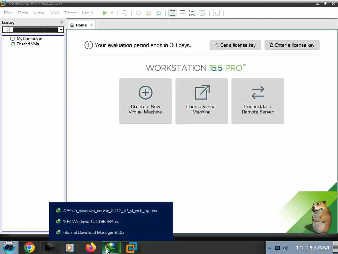Open the console view toolbar icon
This screenshot has height=254, width=338.
[x=217, y=13]
